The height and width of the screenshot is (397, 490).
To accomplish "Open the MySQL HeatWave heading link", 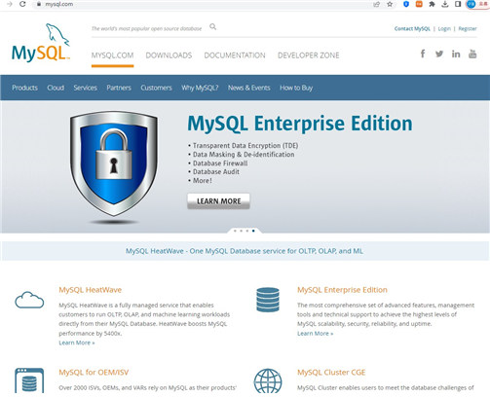I will click(91, 290).
